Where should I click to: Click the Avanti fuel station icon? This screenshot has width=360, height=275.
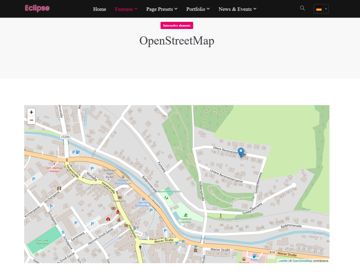click(x=254, y=256)
